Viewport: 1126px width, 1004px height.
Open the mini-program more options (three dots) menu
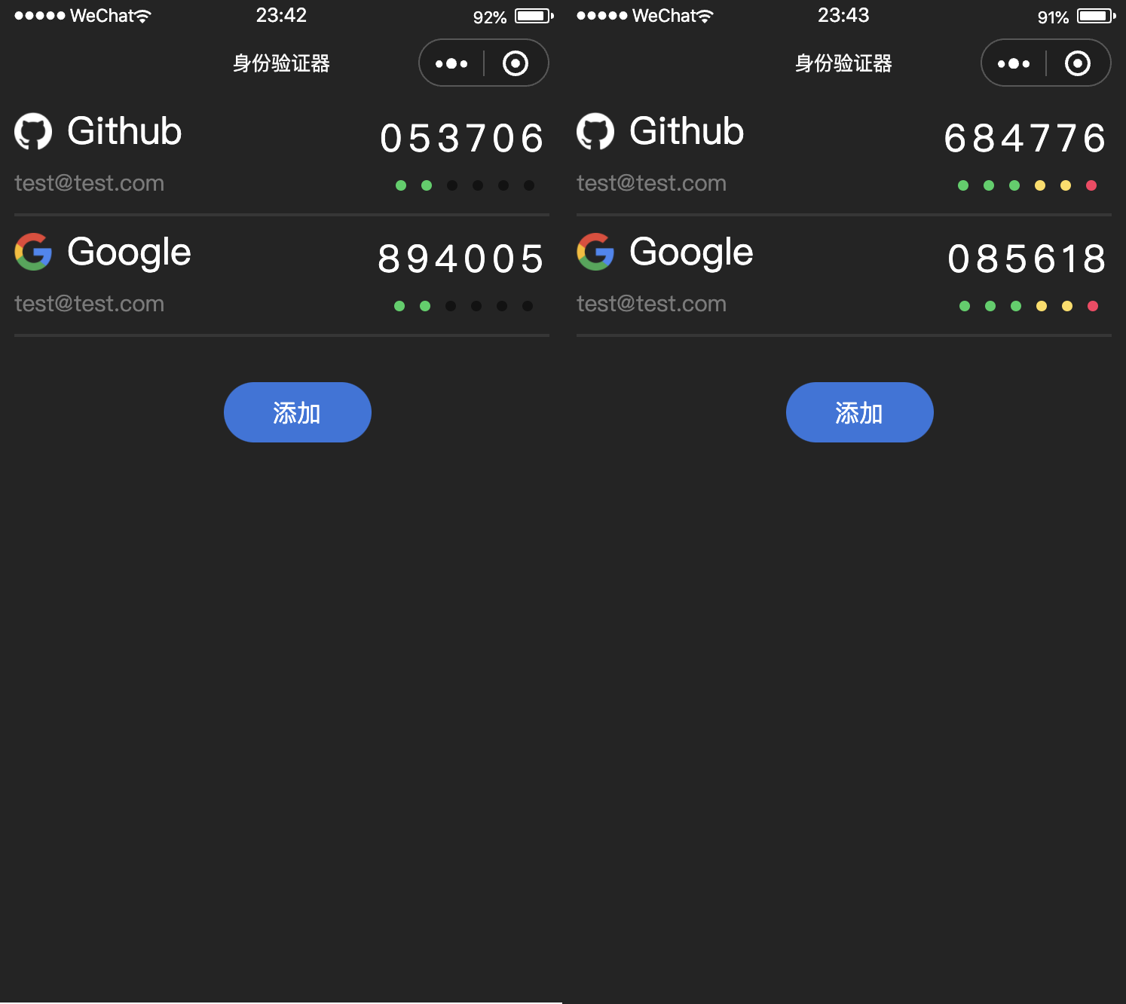point(451,63)
